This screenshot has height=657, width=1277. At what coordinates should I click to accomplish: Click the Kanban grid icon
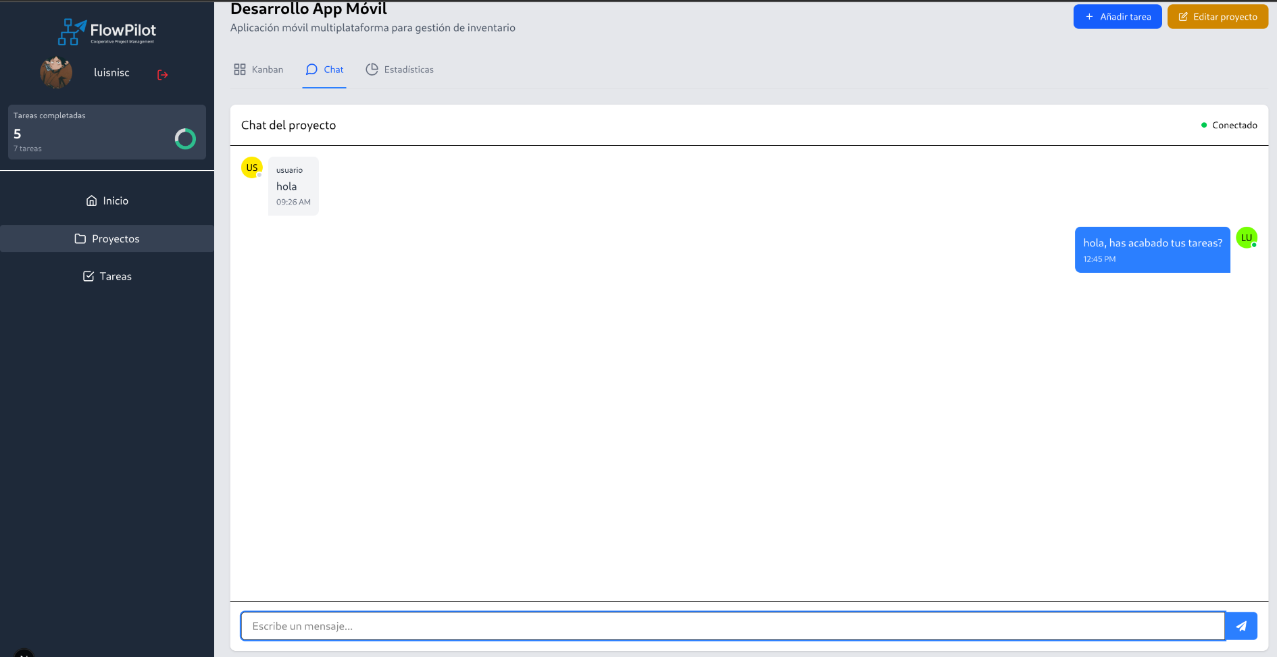[239, 69]
